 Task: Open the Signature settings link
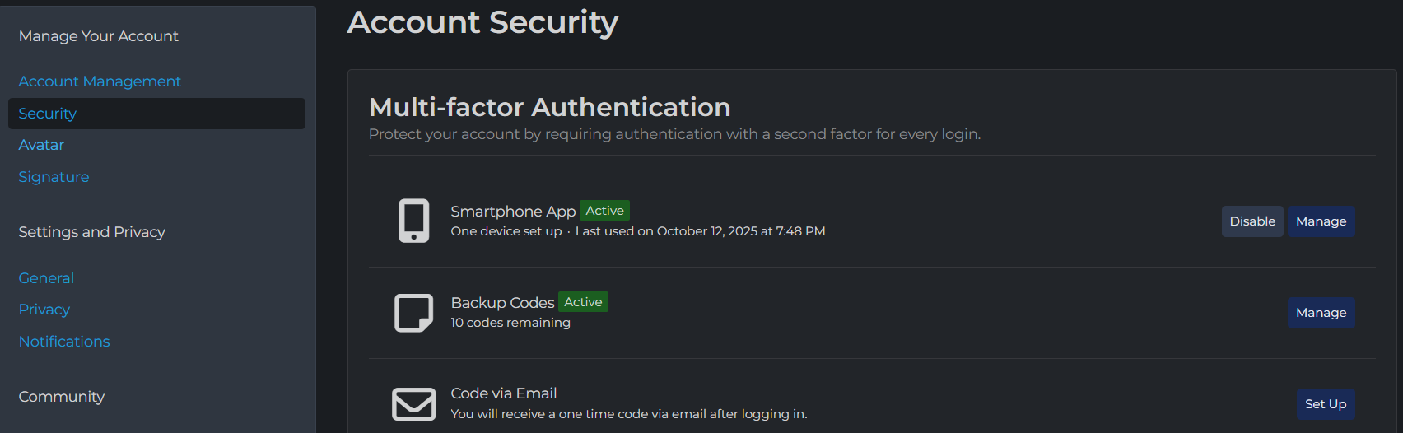[x=54, y=177]
